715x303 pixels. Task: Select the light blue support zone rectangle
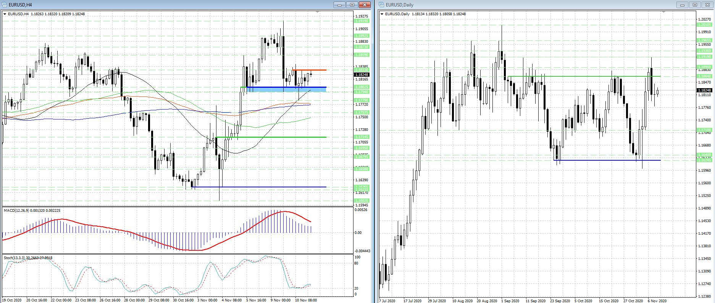coord(286,90)
